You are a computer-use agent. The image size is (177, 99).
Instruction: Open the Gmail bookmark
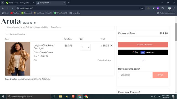click(5, 13)
